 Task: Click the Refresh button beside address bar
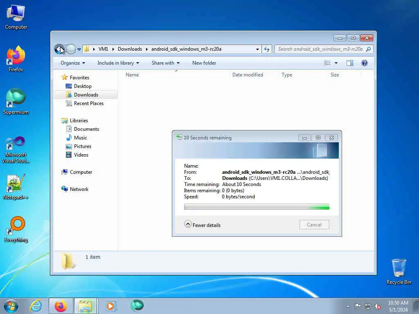click(267, 49)
